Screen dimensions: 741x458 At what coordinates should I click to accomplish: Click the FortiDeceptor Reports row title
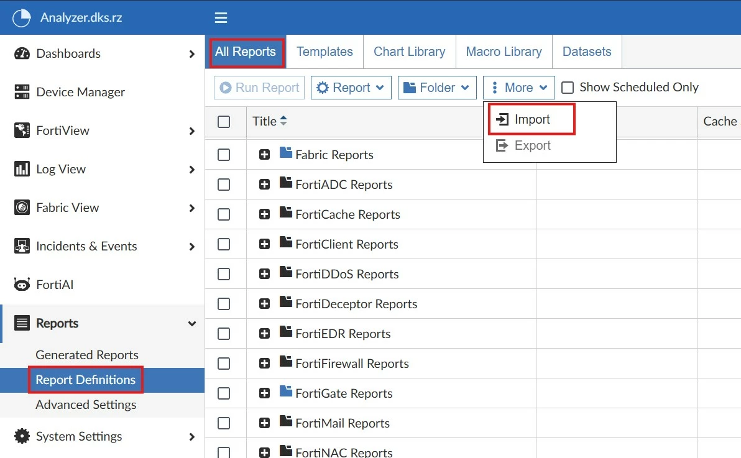coord(356,303)
